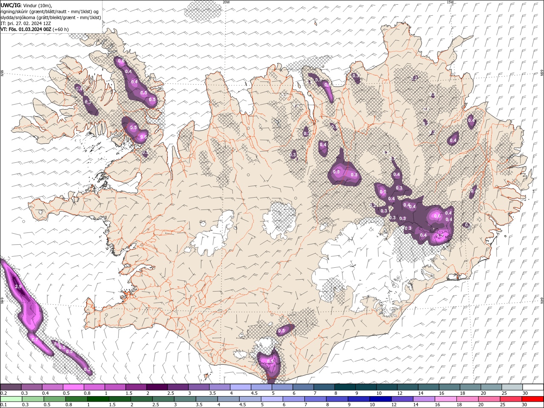Viewport: 544px width, 408px height.
Task: Select the deep blue swatch labeled 10 in the lower legend
Action: click(380, 399)
